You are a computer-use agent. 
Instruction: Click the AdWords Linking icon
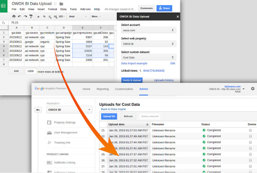click(50, 162)
